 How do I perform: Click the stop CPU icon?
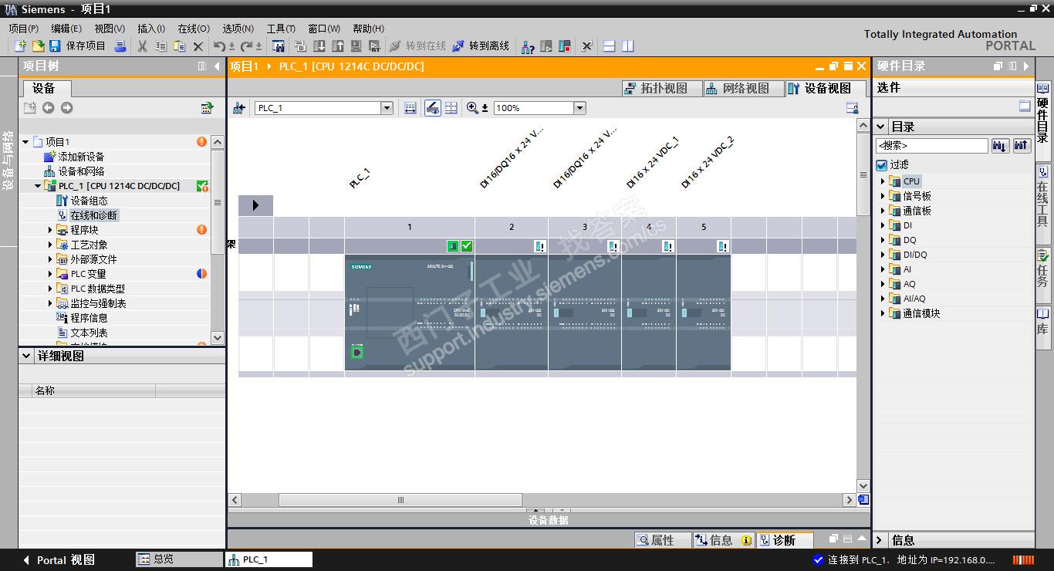(x=565, y=46)
